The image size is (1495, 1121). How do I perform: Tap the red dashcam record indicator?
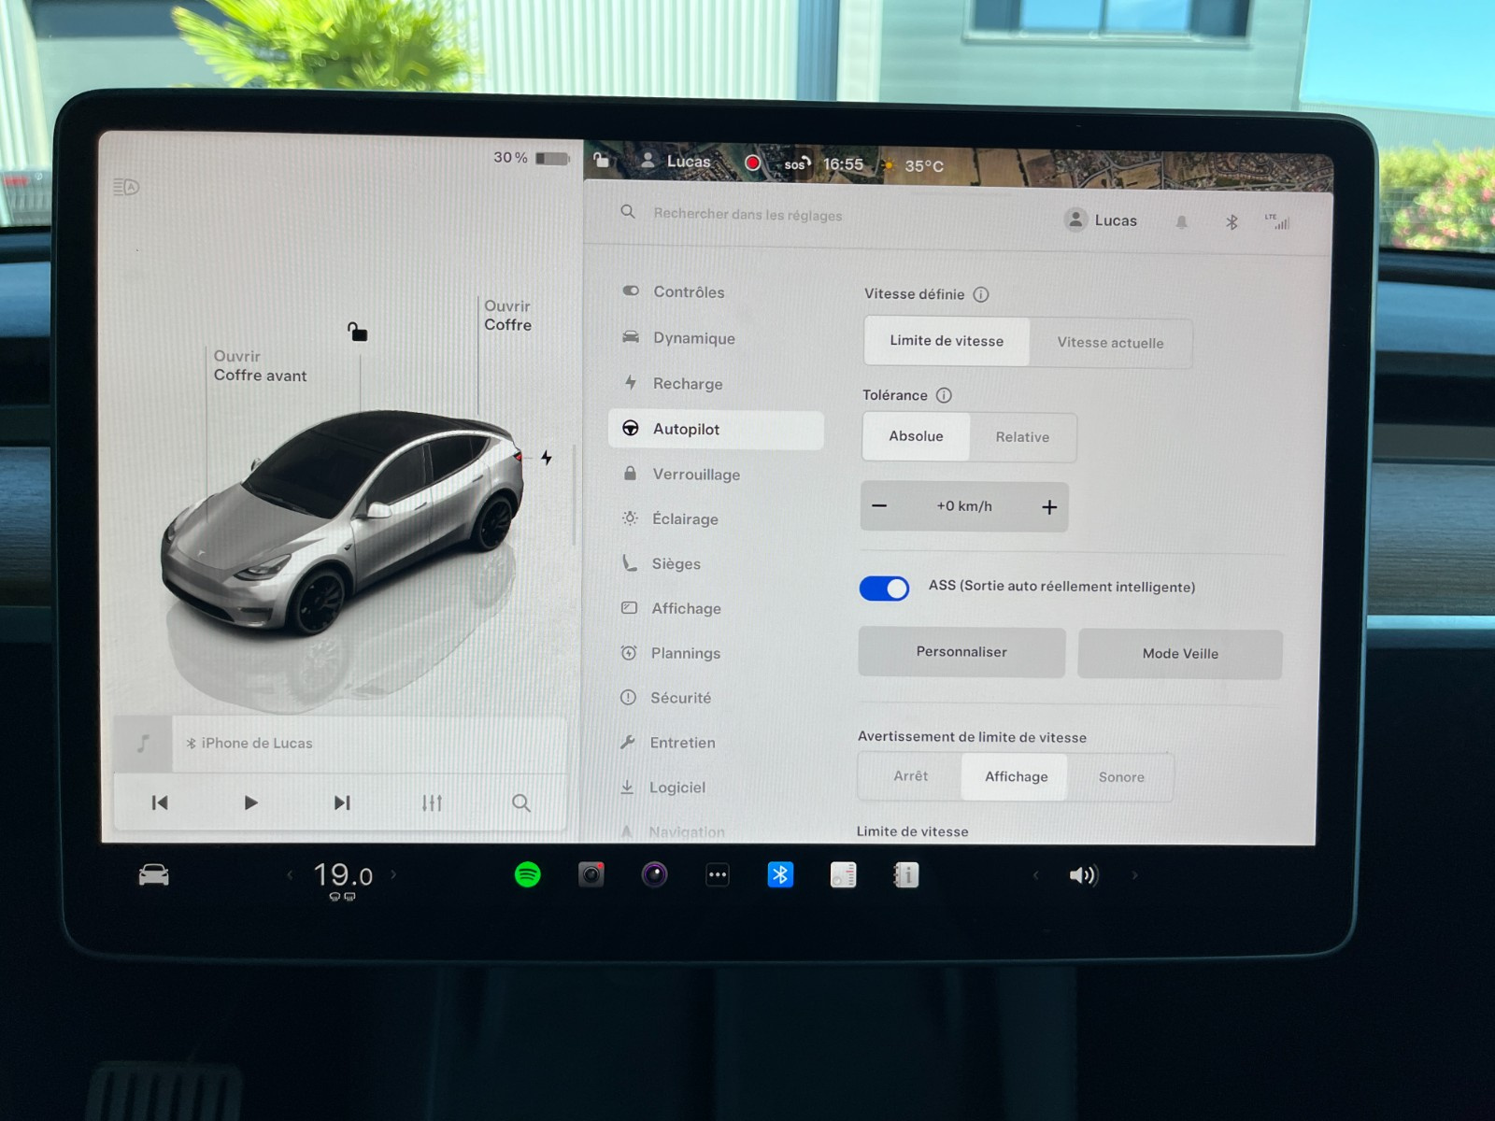pos(752,163)
